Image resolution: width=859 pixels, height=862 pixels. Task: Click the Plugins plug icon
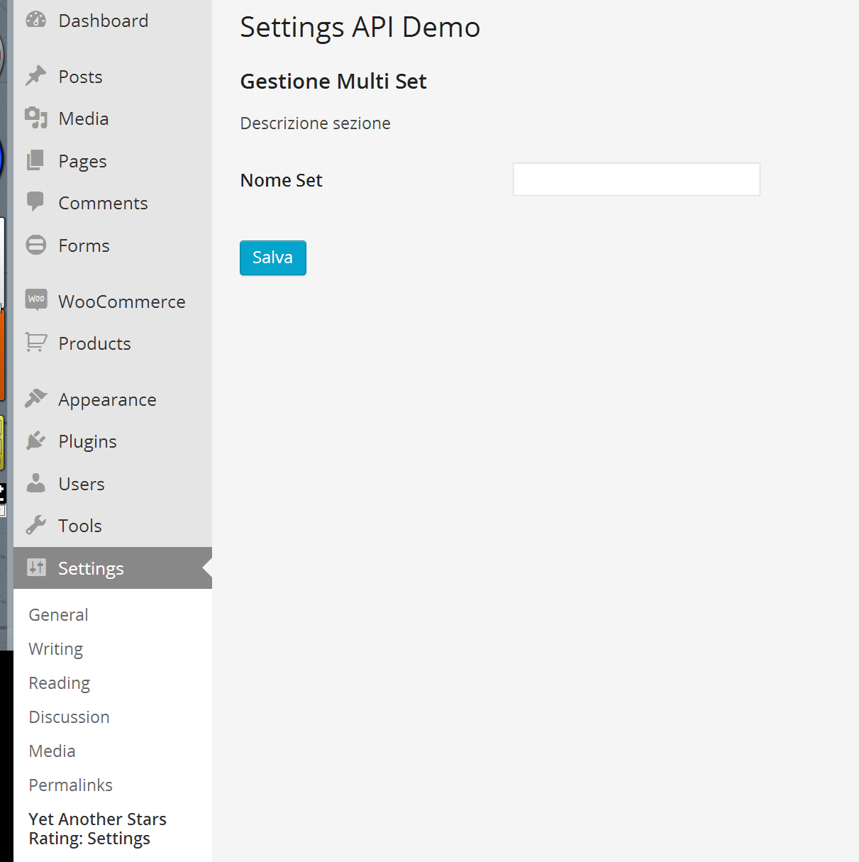35,441
